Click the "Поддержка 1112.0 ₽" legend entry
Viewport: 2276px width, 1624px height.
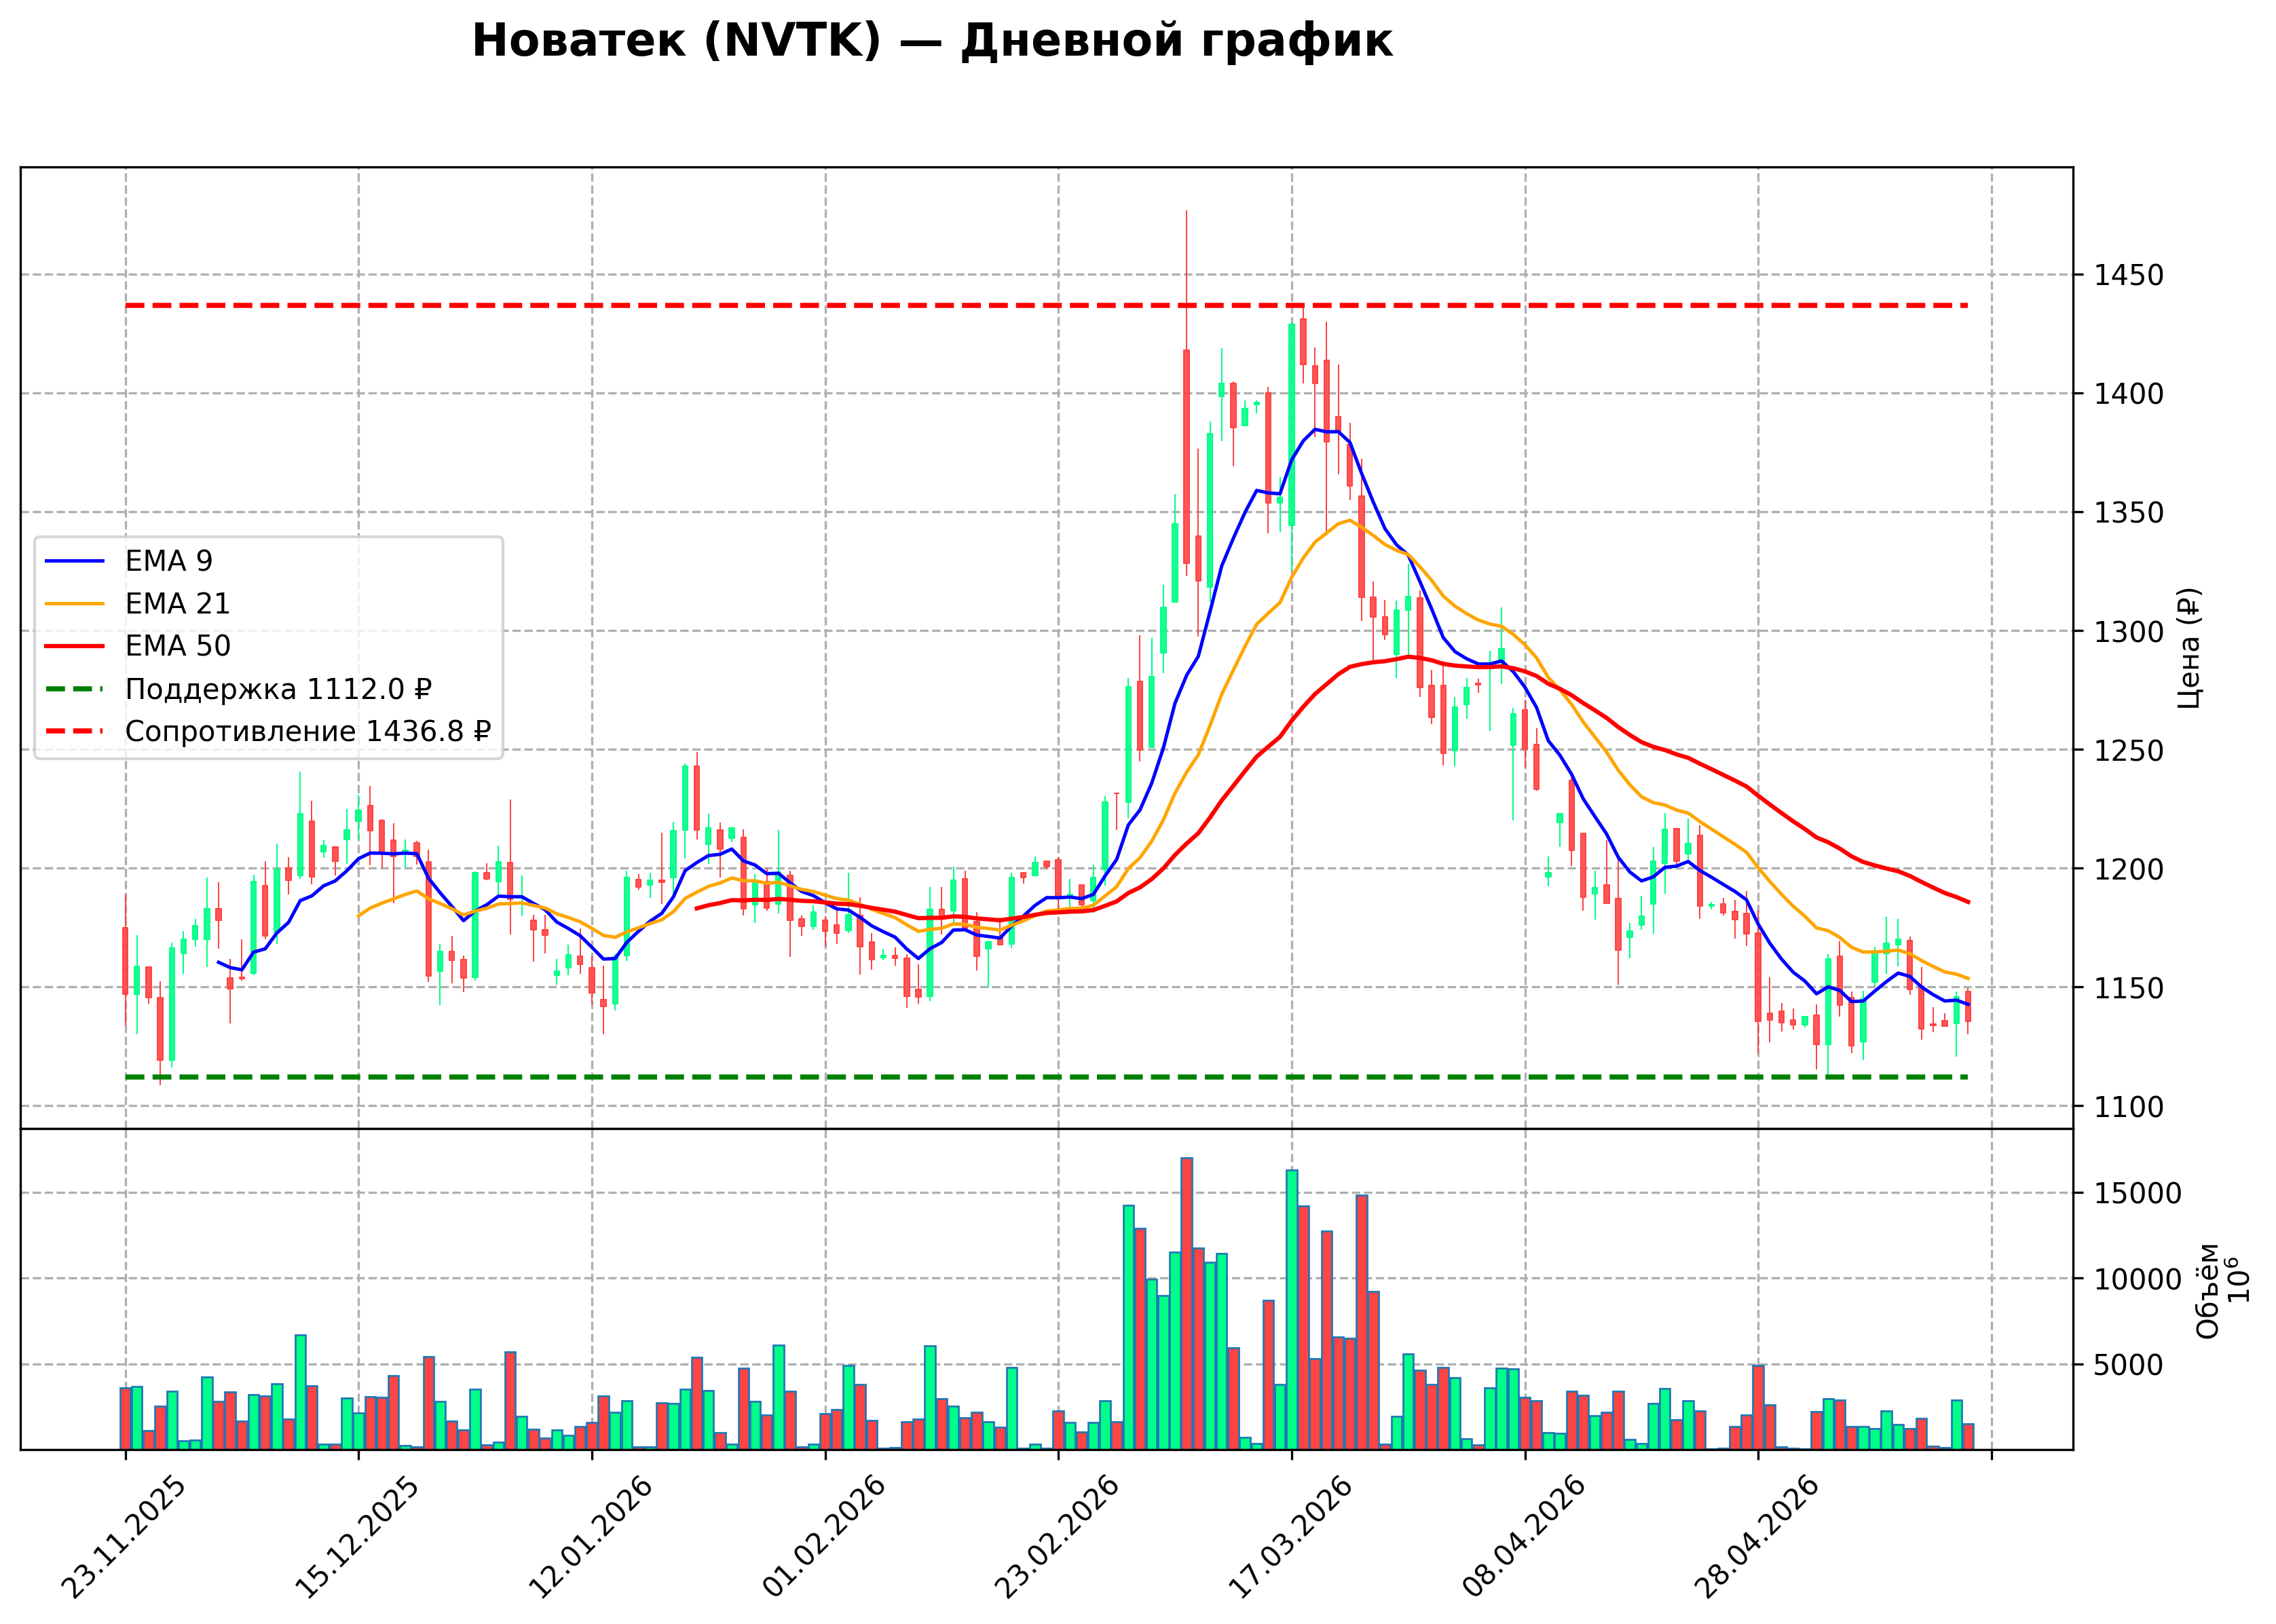point(279,689)
